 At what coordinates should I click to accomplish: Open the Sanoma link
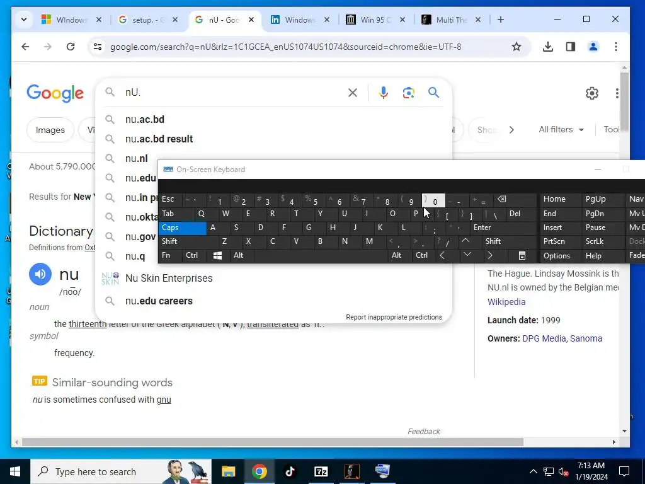(586, 338)
